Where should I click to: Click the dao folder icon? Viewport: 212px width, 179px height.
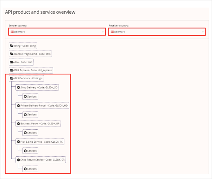coord(12,62)
